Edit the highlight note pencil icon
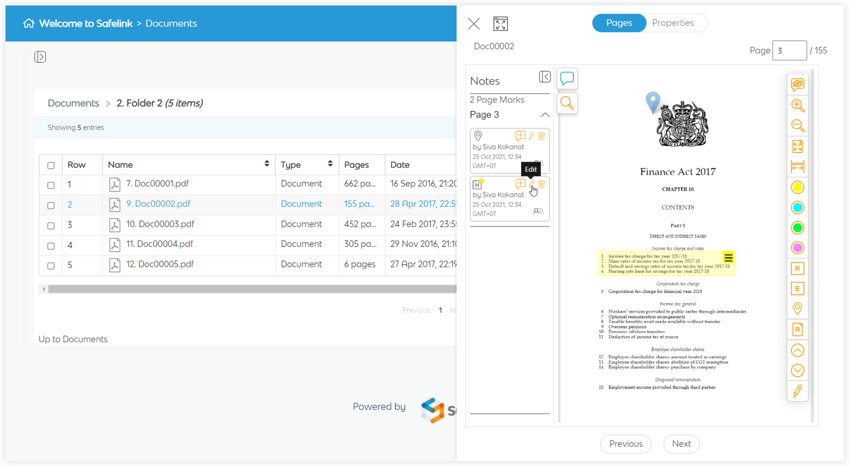Screen dimensions: 850x467 coord(531,184)
